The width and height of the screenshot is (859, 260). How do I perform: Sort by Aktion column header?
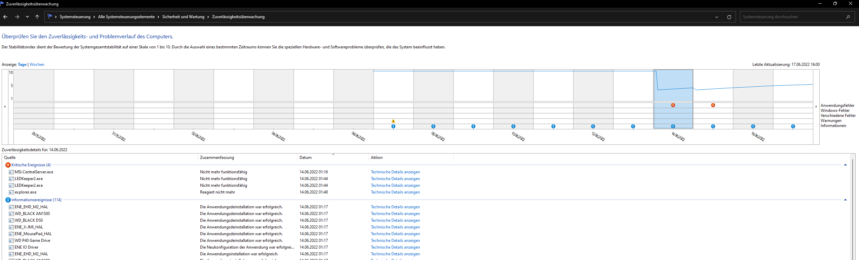pyautogui.click(x=411, y=158)
